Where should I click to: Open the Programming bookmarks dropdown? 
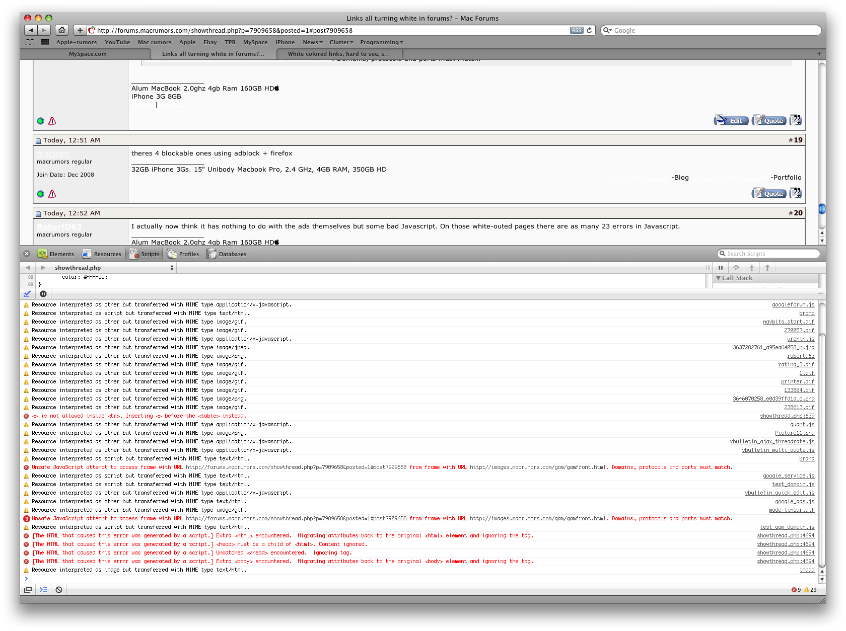click(382, 42)
